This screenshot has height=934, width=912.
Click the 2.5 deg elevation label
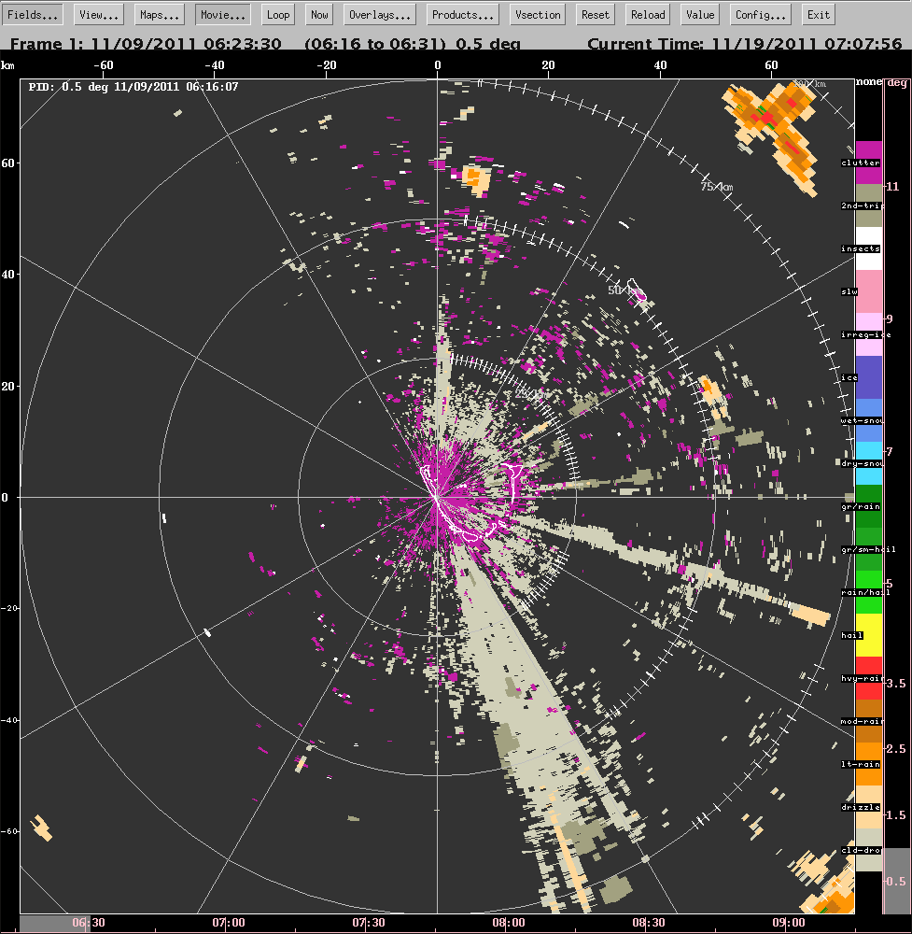[x=896, y=749]
